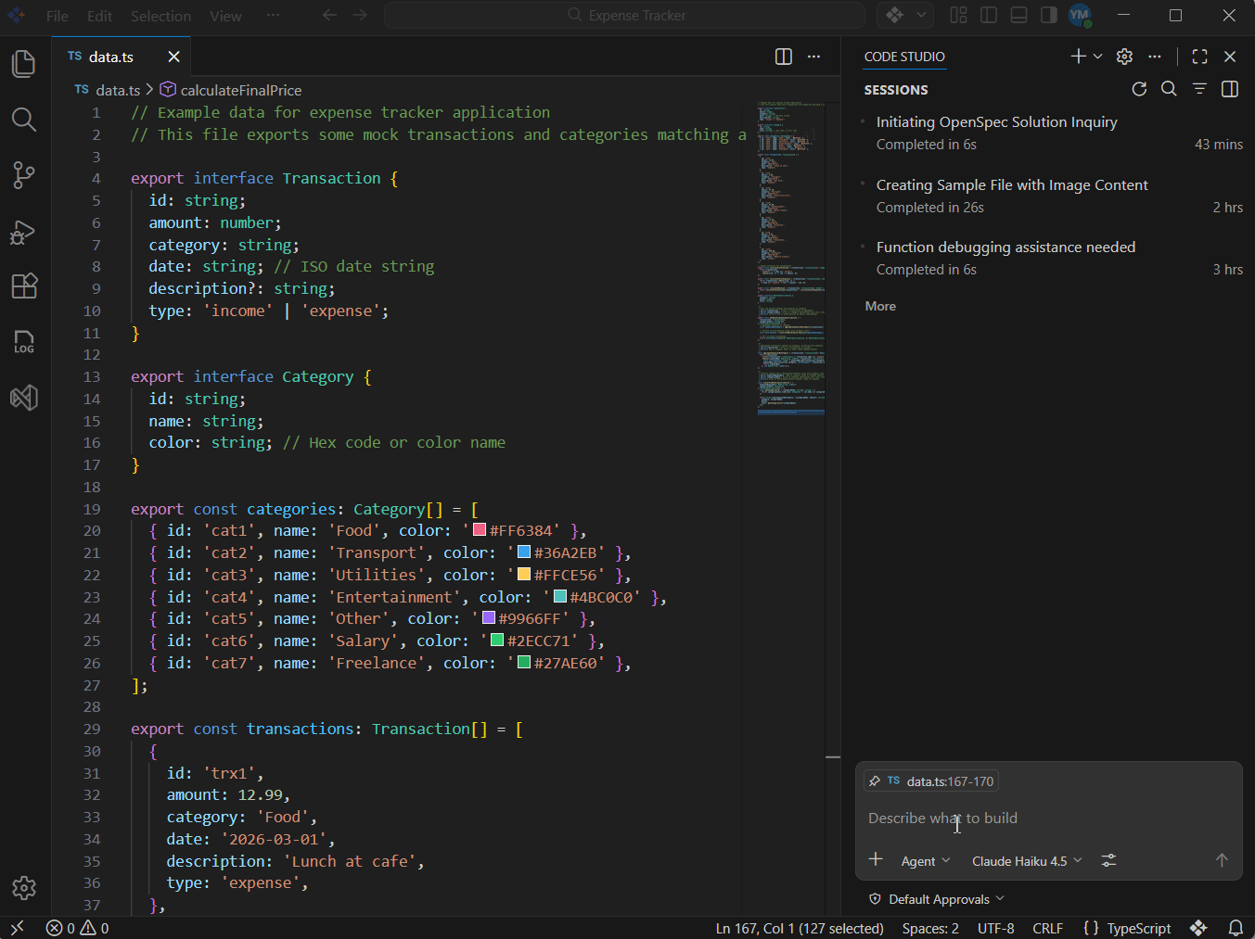Open Source Control view
This screenshot has height=939, width=1255.
(x=24, y=175)
